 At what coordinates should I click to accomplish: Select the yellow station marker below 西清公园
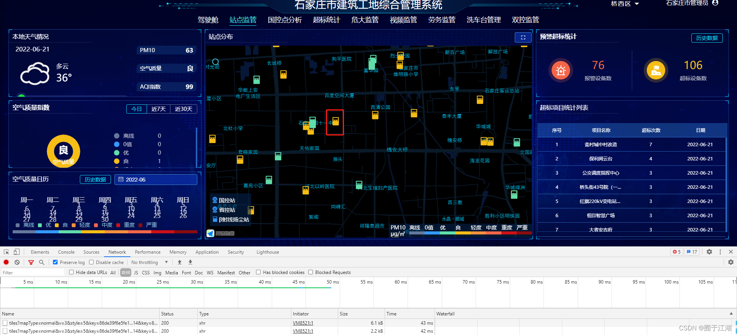[x=375, y=115]
